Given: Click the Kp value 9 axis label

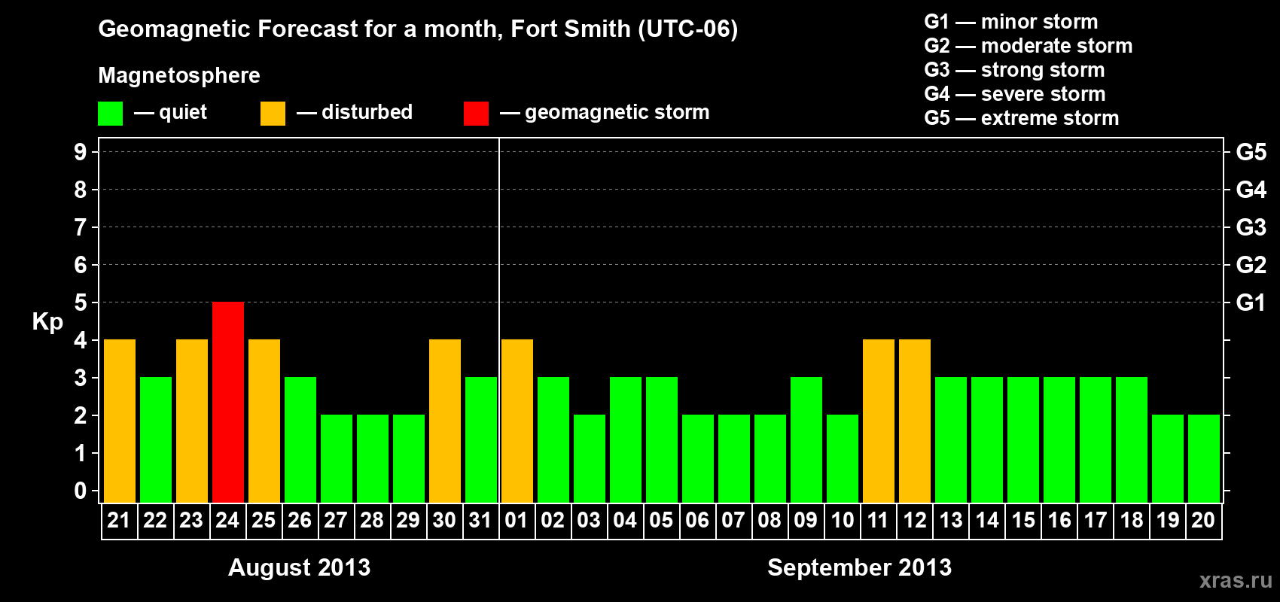Looking at the screenshot, I should tap(81, 152).
